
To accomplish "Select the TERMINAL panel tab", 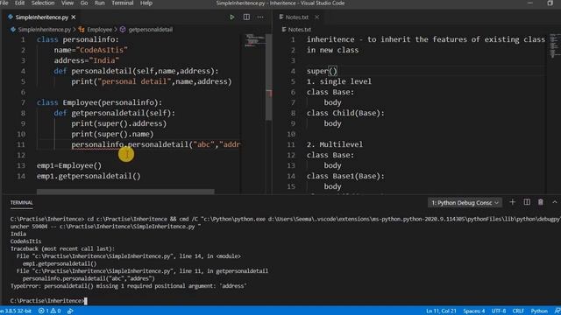I will click(x=21, y=203).
